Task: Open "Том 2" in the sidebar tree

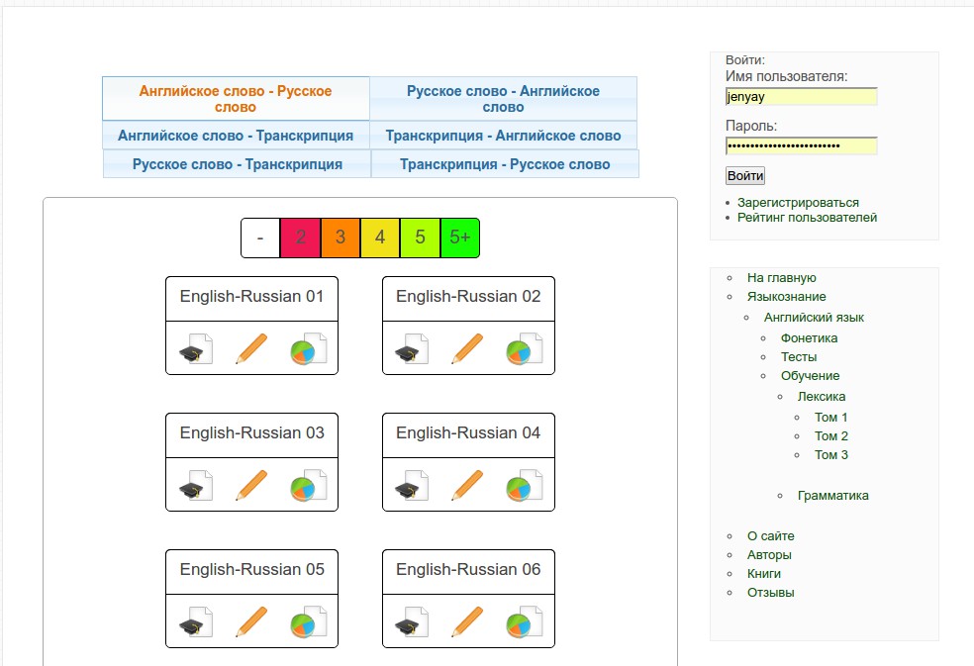Action: click(831, 436)
